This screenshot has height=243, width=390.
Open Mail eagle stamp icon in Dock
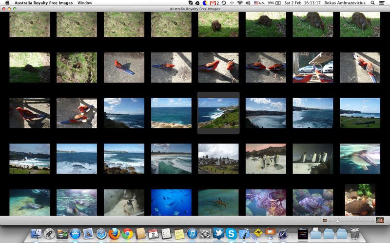[x=88, y=234]
